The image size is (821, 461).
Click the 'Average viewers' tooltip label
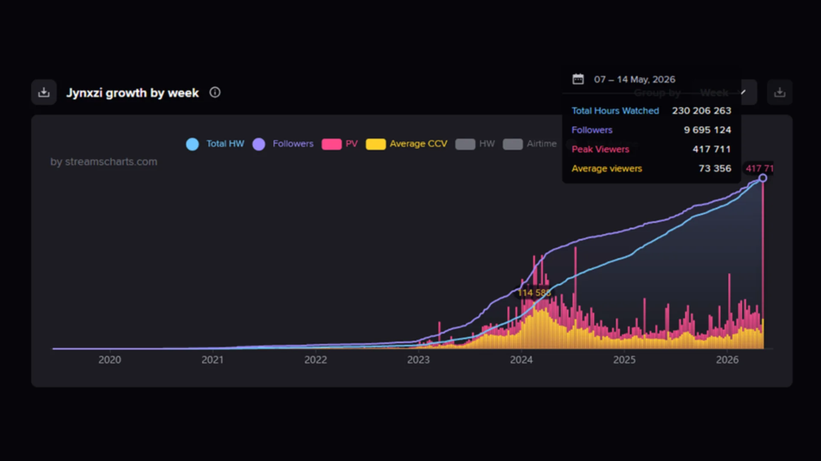coord(607,168)
